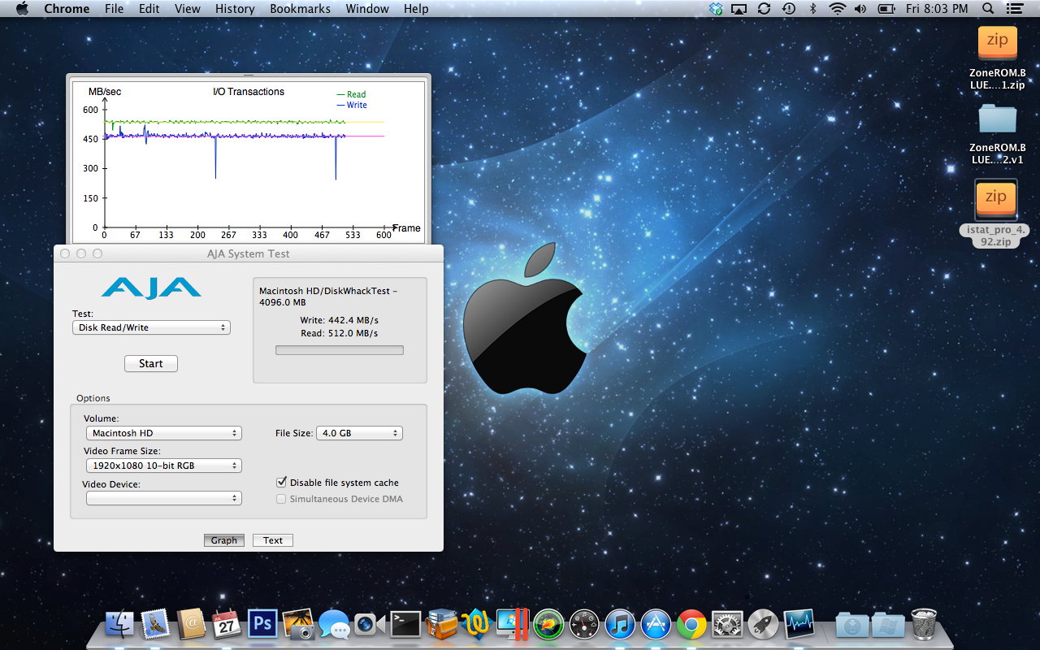The image size is (1040, 650).
Task: Open the File Size dropdown showing 4.0 GB
Action: click(359, 433)
